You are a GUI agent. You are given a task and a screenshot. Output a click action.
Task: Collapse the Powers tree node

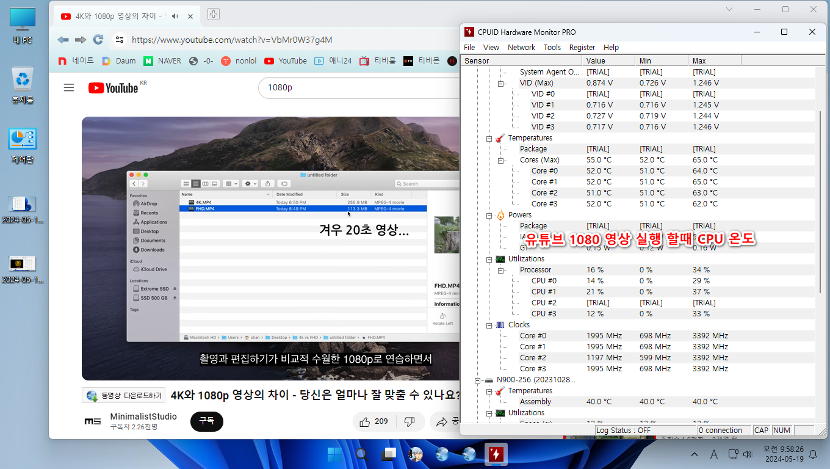(489, 215)
